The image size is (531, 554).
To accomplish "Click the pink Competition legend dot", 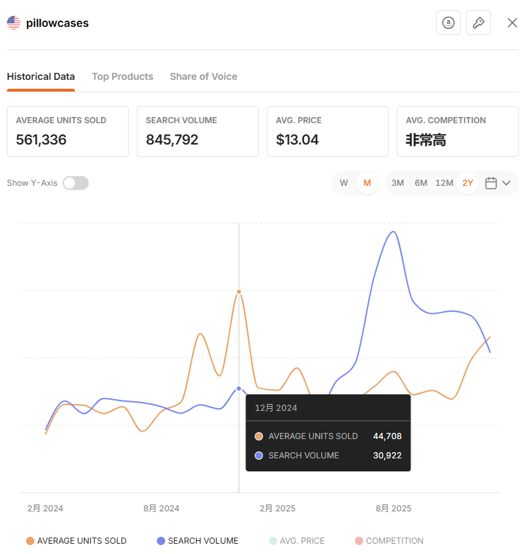I will pos(359,541).
